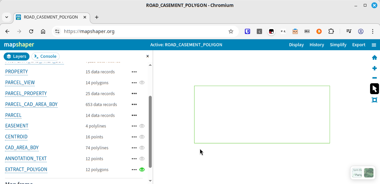Focus the address bar URL field
Viewport: 380px width, 184px height.
pos(145,31)
